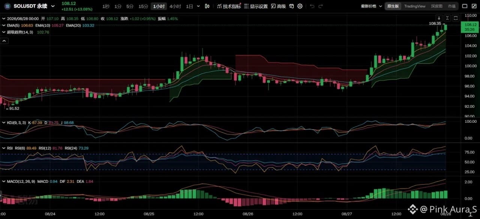Click the 110.00 price axis label

(470, 15)
